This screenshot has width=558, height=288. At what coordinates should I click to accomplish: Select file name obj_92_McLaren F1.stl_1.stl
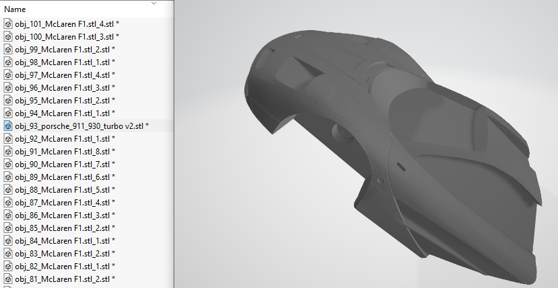point(65,139)
